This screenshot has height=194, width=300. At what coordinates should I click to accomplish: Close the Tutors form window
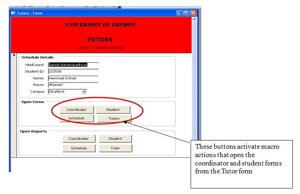[193, 13]
